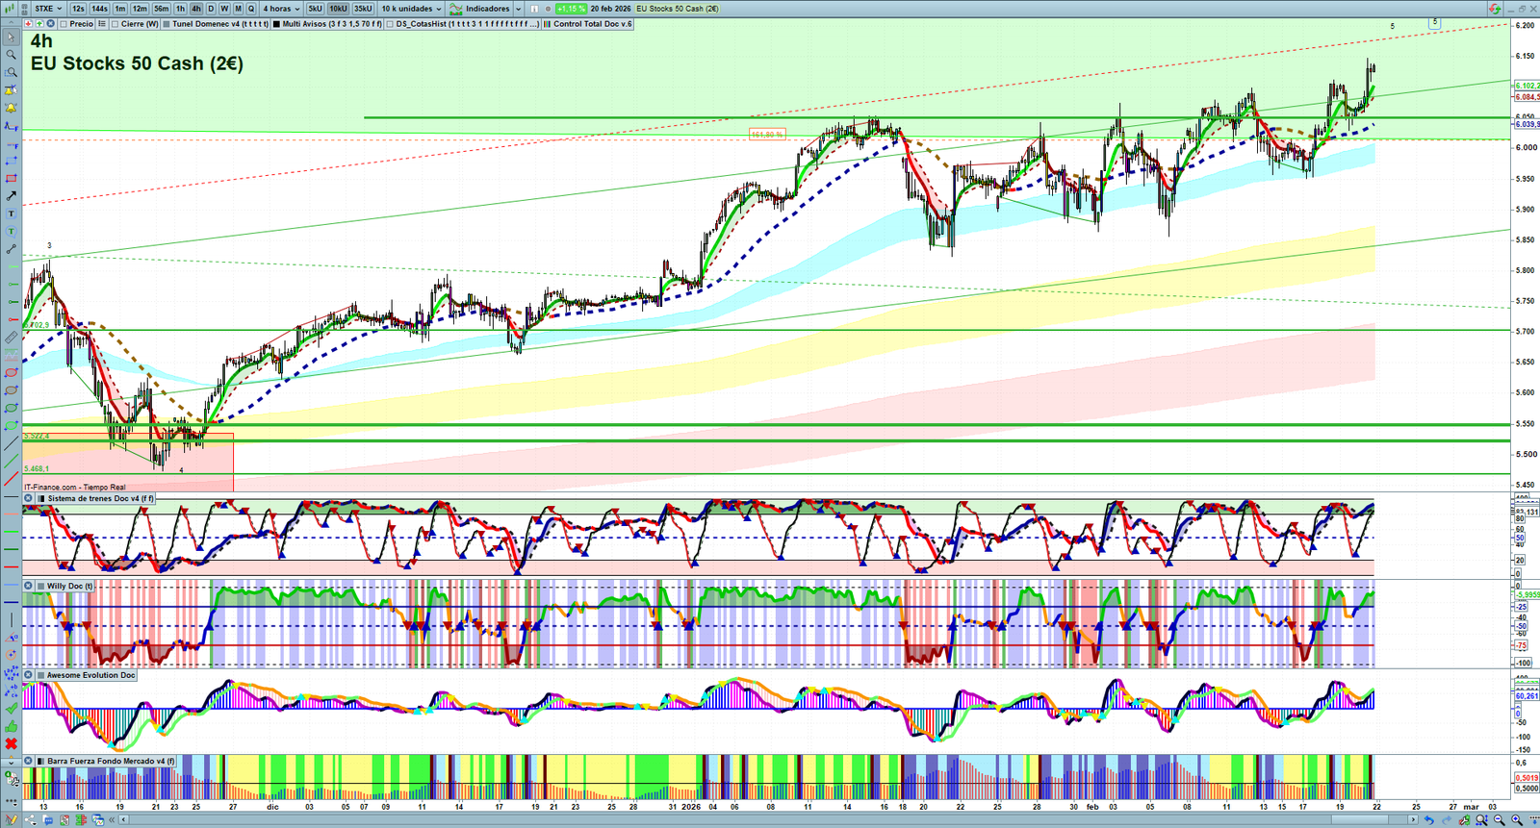Select the black diagonal line tool
Screen dimensions: 1540x828
(11, 443)
